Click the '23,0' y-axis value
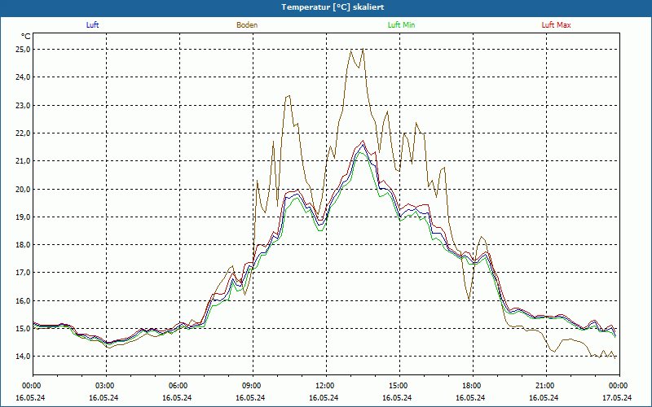The image size is (652, 407). click(x=23, y=106)
